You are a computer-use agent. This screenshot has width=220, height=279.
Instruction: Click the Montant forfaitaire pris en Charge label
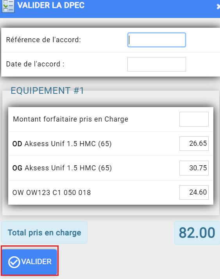pos(71,119)
